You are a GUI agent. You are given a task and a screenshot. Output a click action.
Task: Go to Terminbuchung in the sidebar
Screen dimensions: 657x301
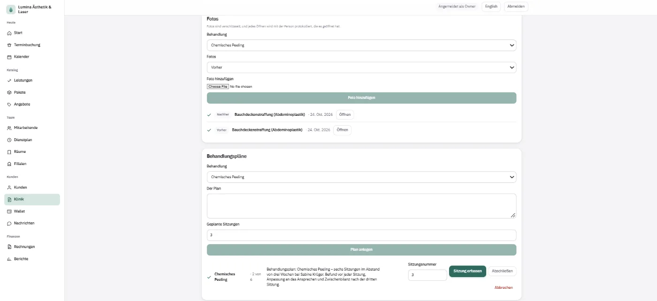tap(32, 45)
